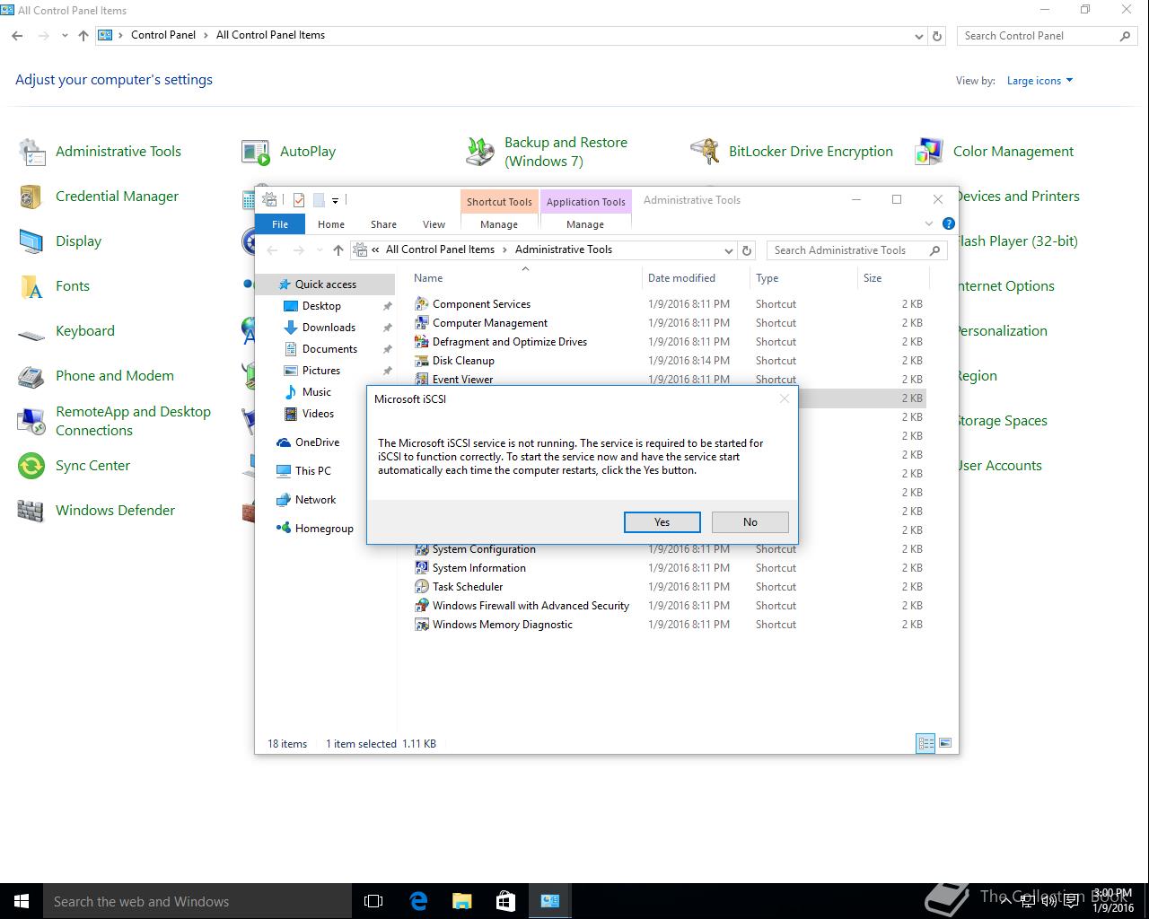Close the Microsoft iSCSI dialog
The height and width of the screenshot is (919, 1149).
point(784,398)
